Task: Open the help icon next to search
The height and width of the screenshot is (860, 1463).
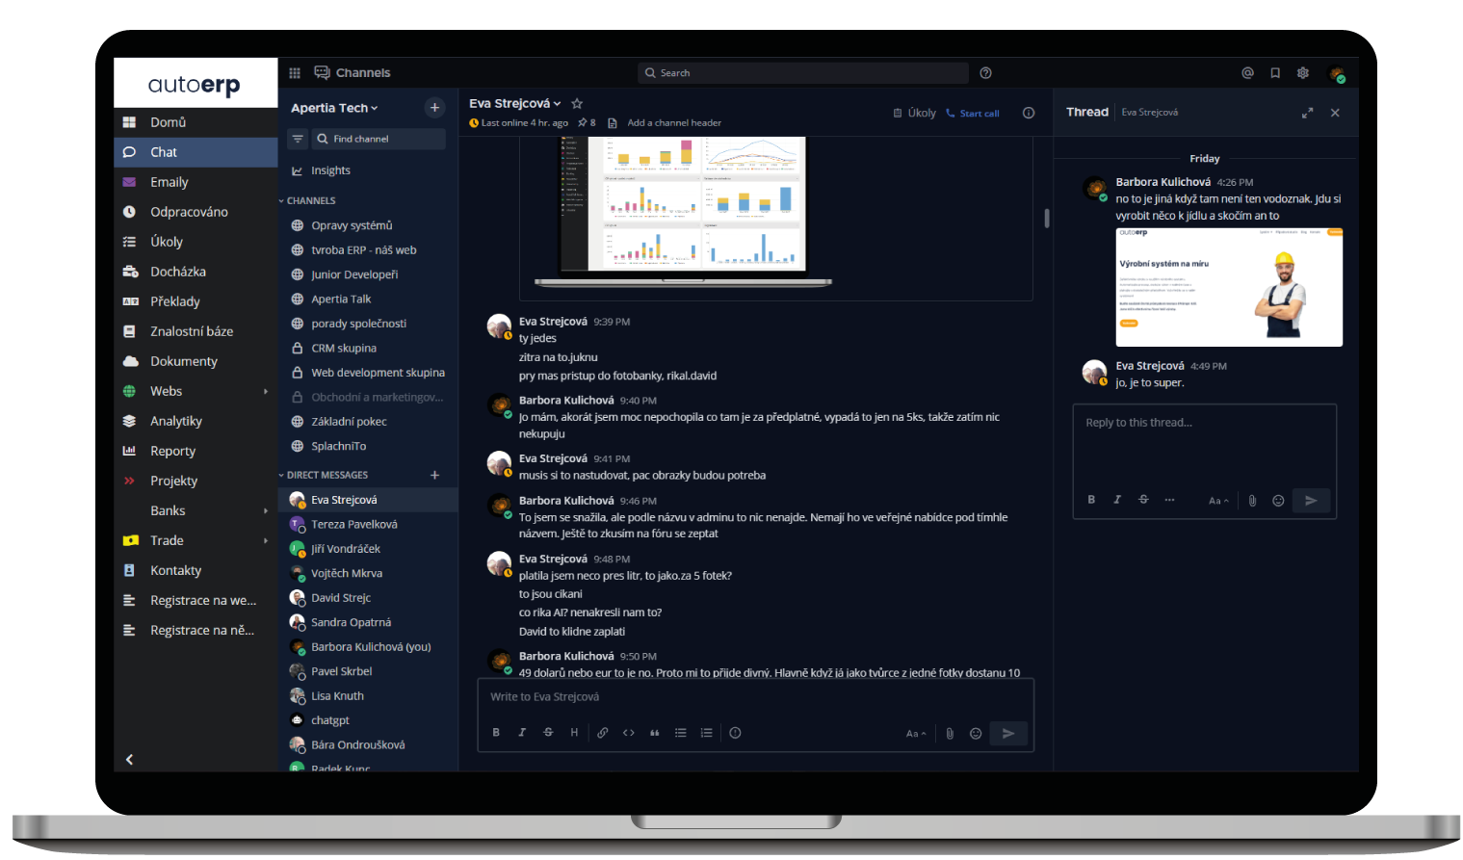Action: coord(985,72)
